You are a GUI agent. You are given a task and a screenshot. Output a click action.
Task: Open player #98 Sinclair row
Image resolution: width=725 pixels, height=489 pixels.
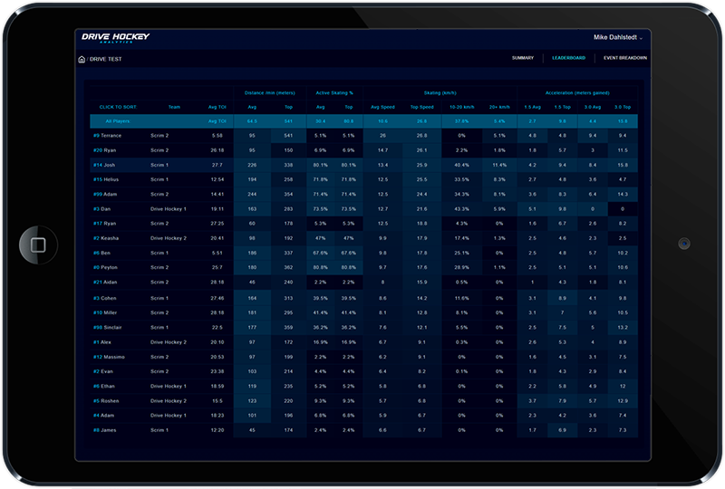click(x=363, y=328)
